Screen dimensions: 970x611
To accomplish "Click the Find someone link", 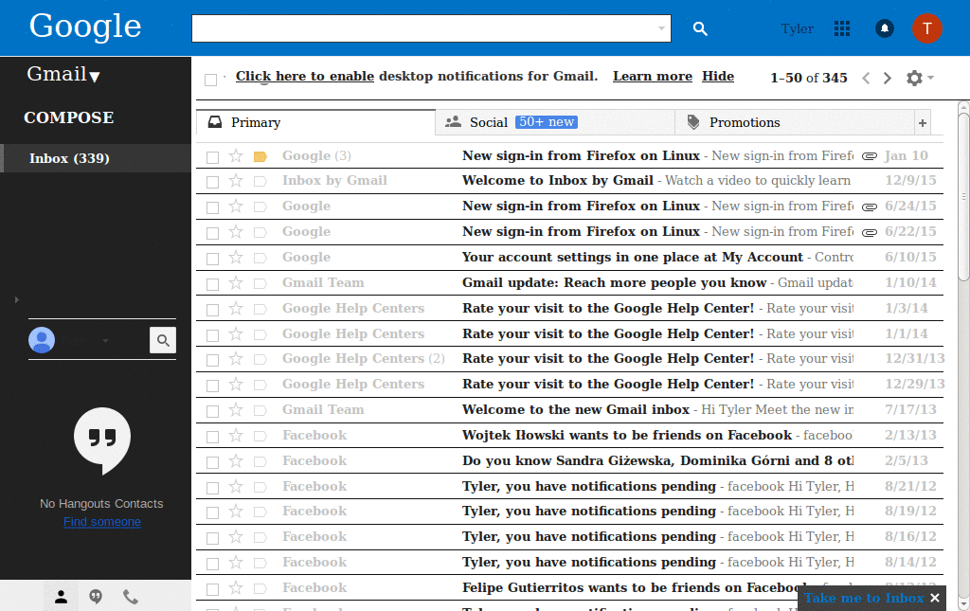I will tap(102, 521).
